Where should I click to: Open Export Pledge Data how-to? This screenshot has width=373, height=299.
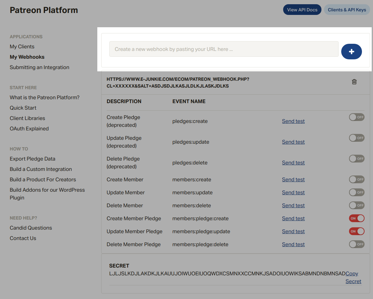tap(32, 159)
